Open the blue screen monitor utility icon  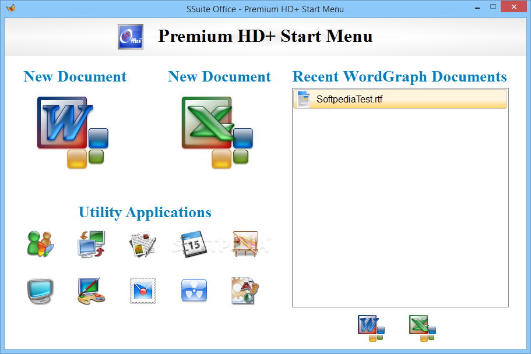pyautogui.click(x=40, y=291)
